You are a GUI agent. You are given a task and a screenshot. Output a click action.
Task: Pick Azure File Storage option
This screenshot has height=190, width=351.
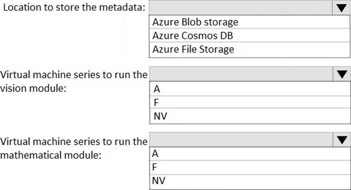coord(193,49)
